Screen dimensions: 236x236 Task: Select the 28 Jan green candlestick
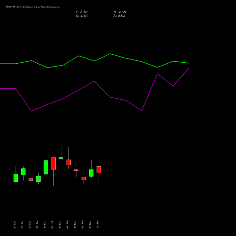tap(23, 171)
